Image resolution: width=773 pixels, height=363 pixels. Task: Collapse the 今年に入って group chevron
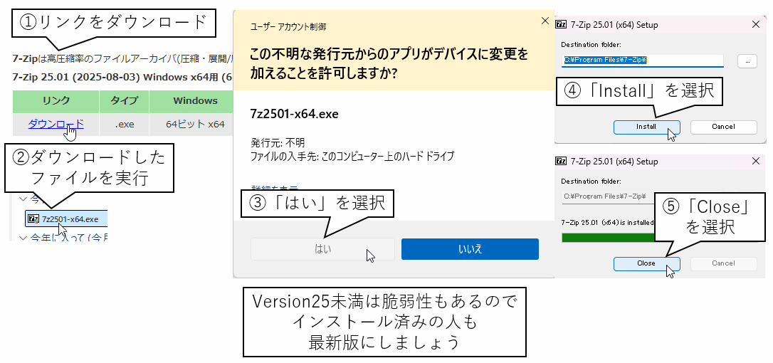(23, 238)
